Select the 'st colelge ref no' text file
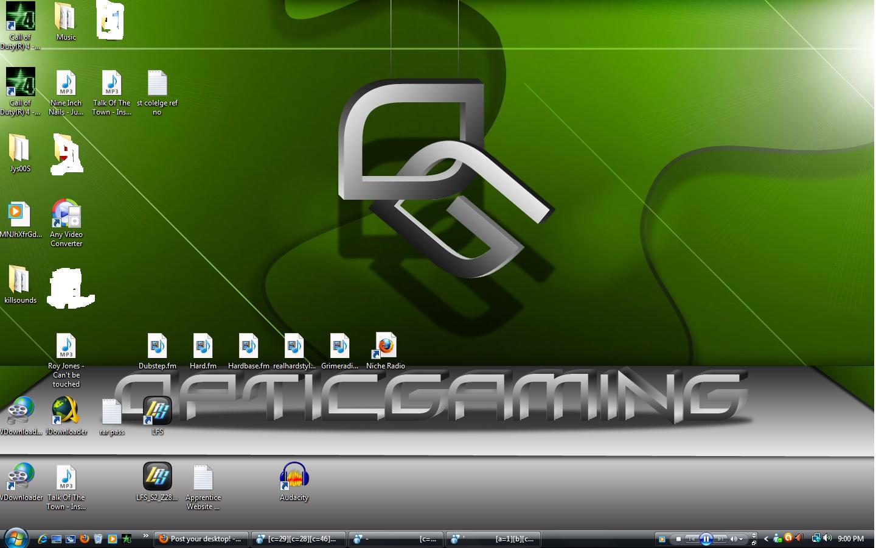This screenshot has height=548, width=876. [x=157, y=92]
